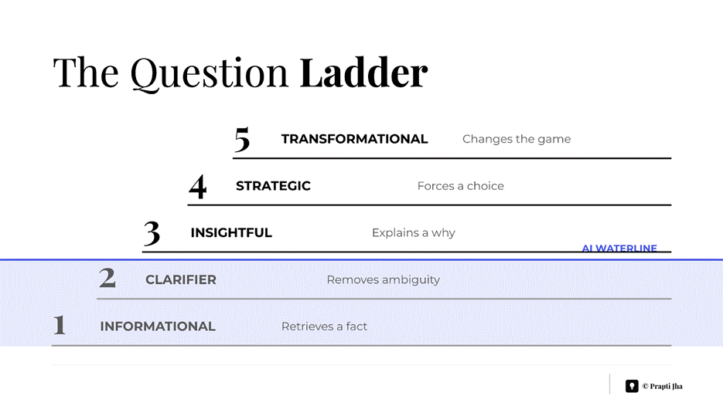Screen dimensions: 723x406
Task: Click the TRANSFORMATIONAL heading
Action: (355, 139)
